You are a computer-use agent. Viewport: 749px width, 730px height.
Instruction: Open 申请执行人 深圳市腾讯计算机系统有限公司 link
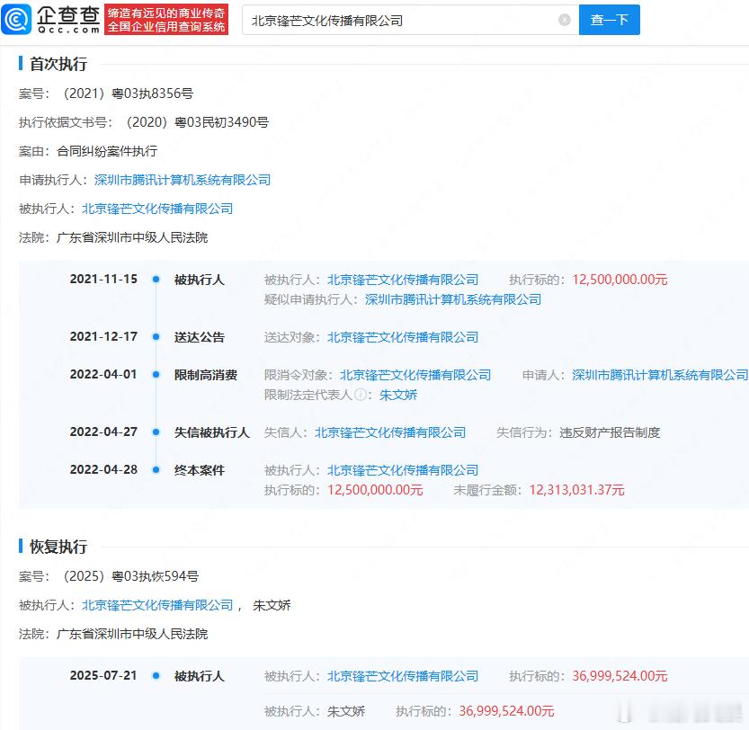(183, 180)
